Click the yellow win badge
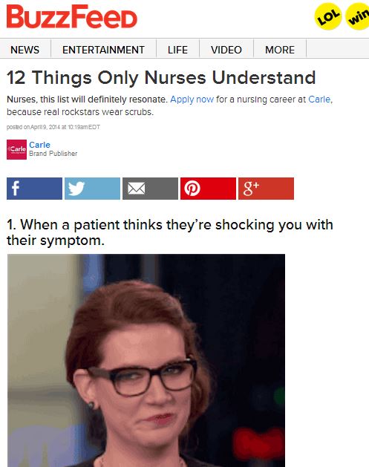 358,16
